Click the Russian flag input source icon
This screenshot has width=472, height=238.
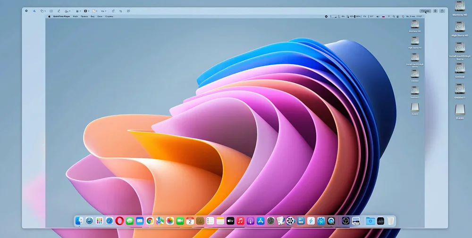[383, 16]
